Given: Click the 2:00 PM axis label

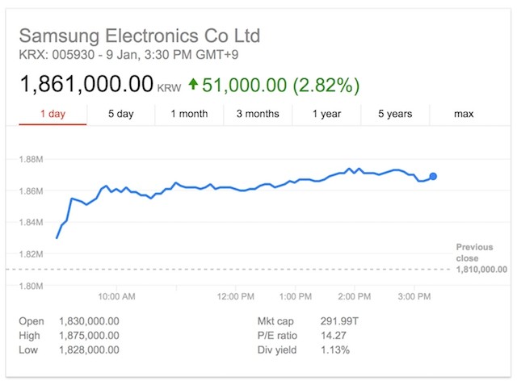Looking at the screenshot, I should [355, 296].
